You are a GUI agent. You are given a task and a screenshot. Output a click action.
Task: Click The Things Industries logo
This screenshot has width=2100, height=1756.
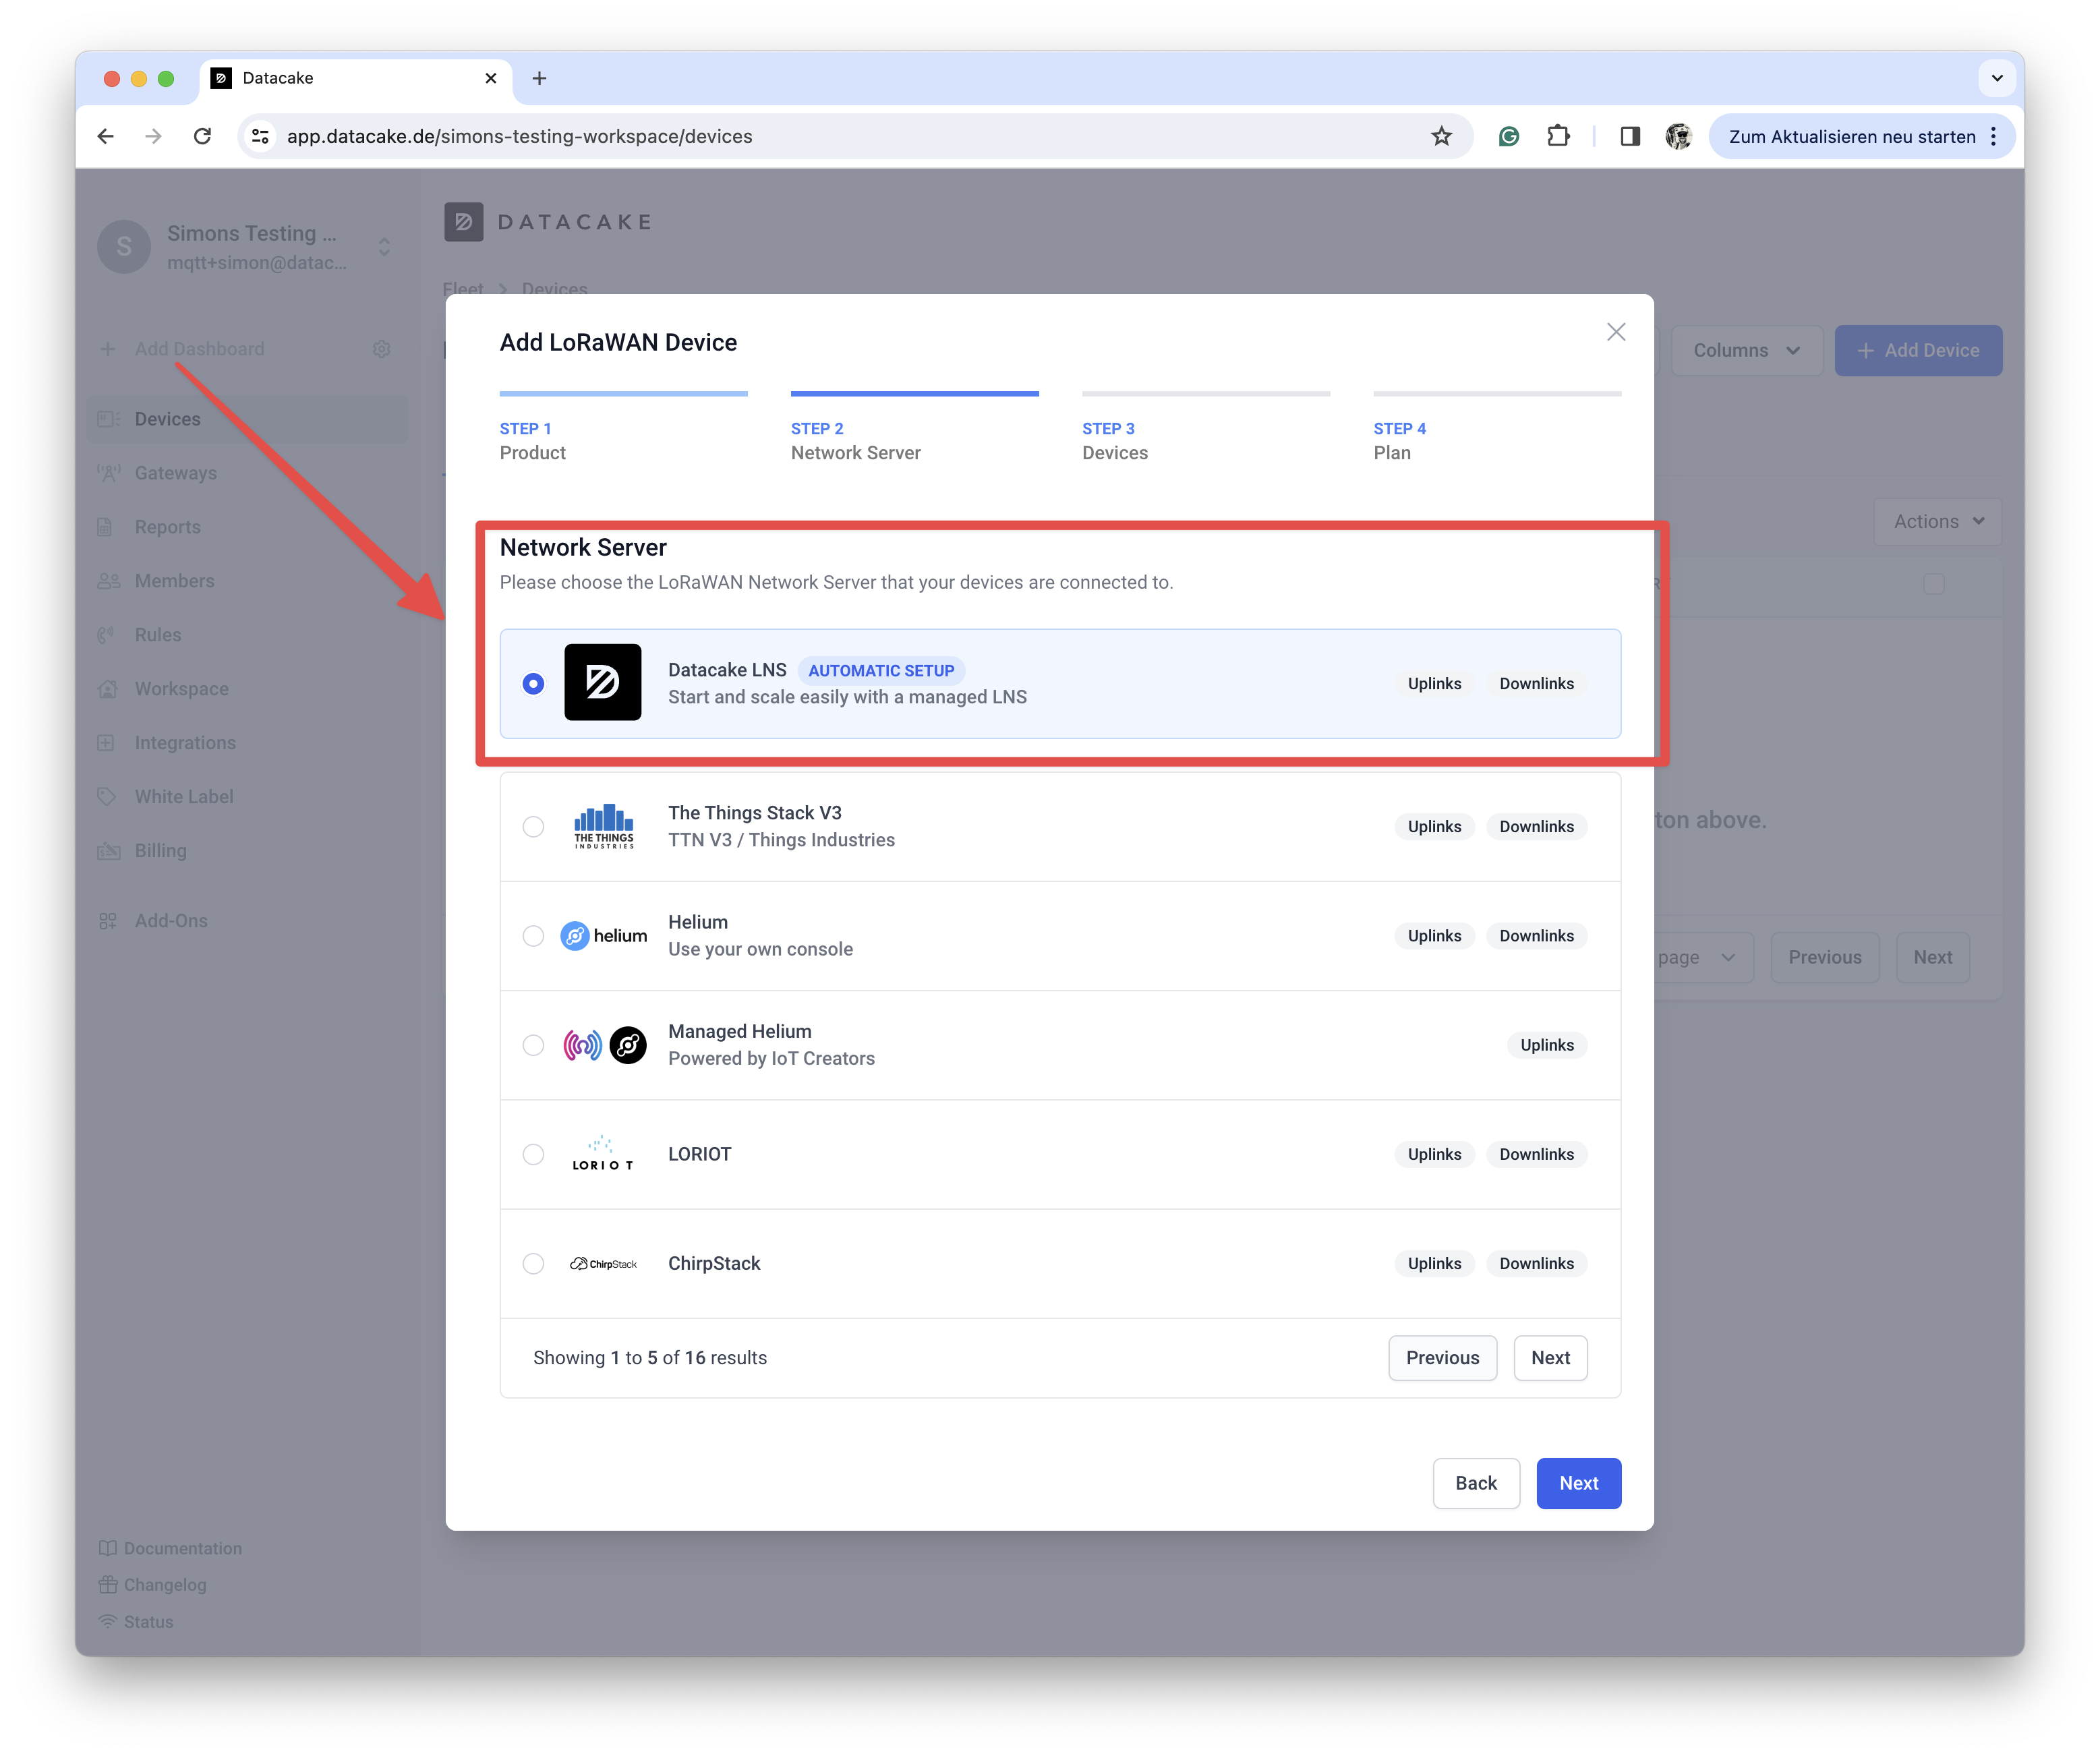(603, 826)
